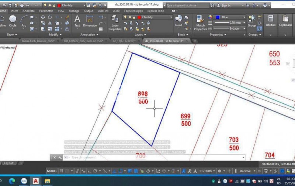295x186 pixels.
Task: Select the Arc drawing tool
Action: (x=24, y=21)
